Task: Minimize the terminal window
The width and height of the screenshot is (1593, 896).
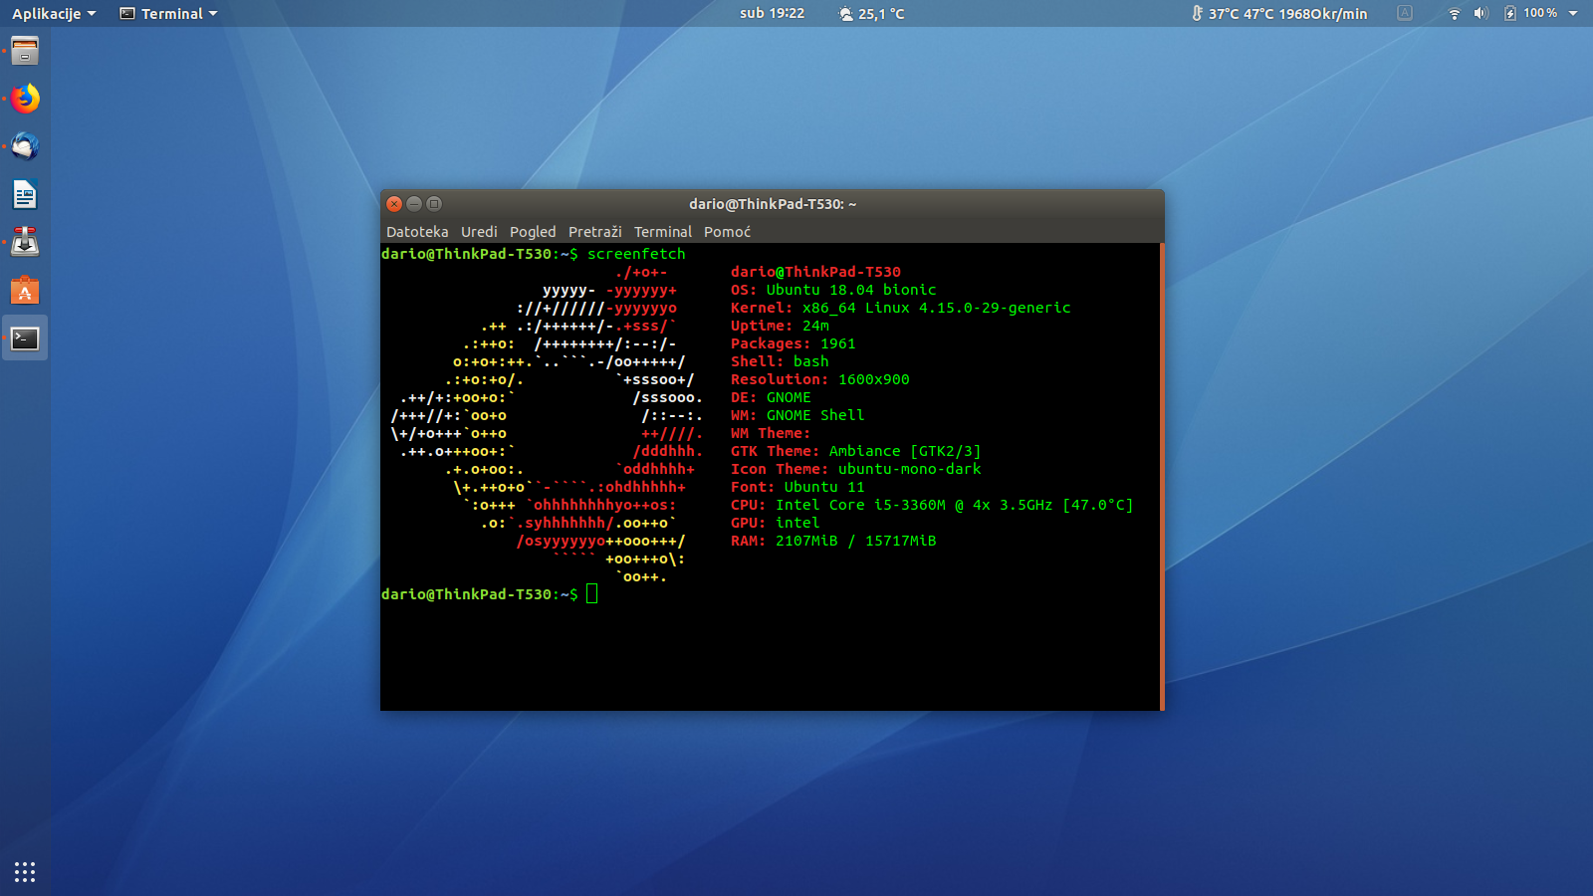Action: [414, 204]
